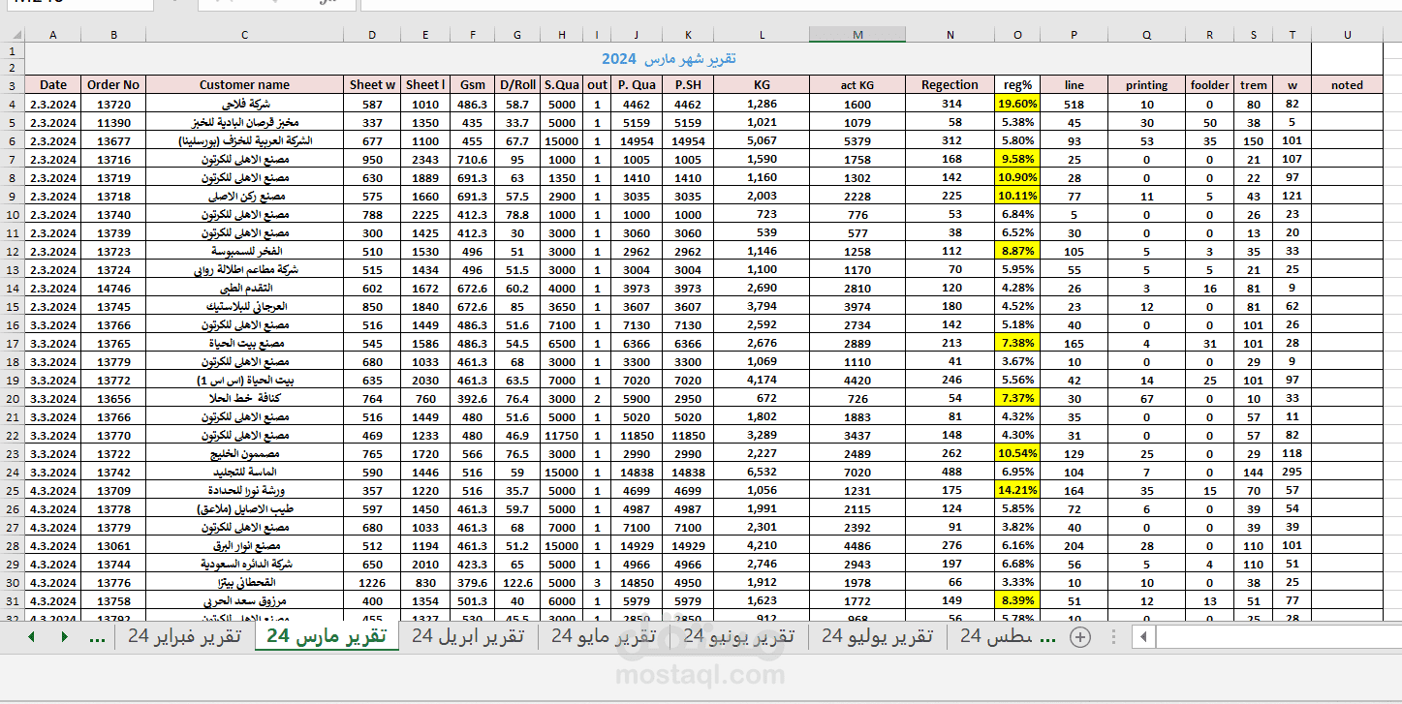Select column U header
Image resolution: width=1402 pixels, height=704 pixels.
[1347, 35]
